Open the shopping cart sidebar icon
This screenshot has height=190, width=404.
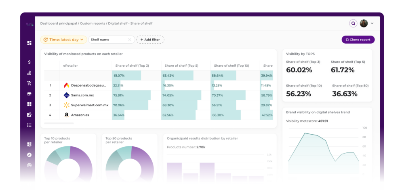click(29, 83)
